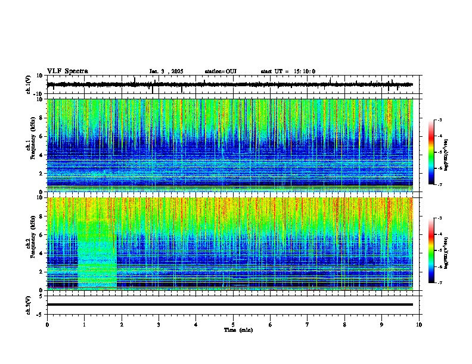The image size is (472, 364).
Task: Select the "start UT = 15:10:0" header text
Action: coord(288,71)
